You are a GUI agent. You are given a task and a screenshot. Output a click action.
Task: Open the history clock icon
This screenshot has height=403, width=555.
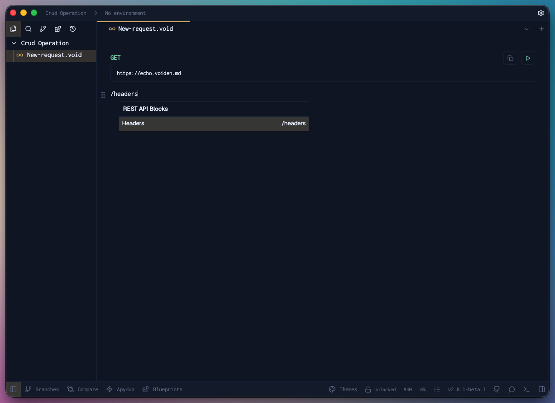[72, 29]
